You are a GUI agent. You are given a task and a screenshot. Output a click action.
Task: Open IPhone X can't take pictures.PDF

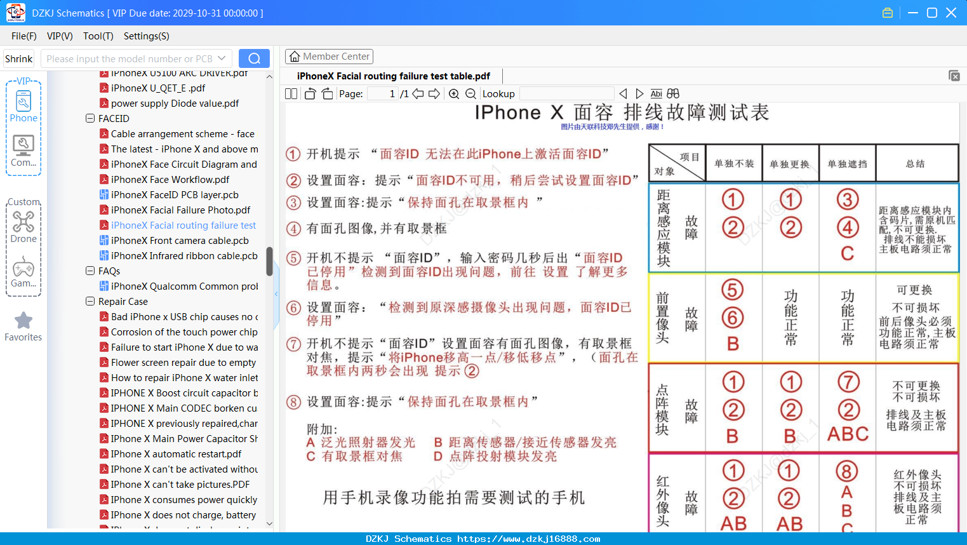point(175,485)
